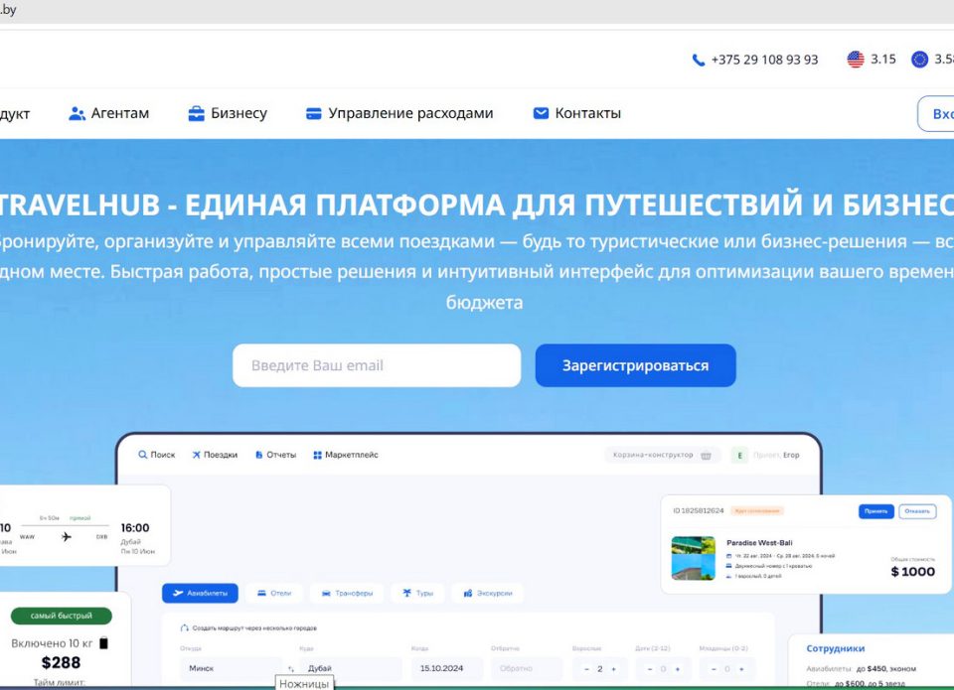Click the briefcase icon next to Бизнесу
Viewport: 954px width, 690px height.
[x=197, y=113]
